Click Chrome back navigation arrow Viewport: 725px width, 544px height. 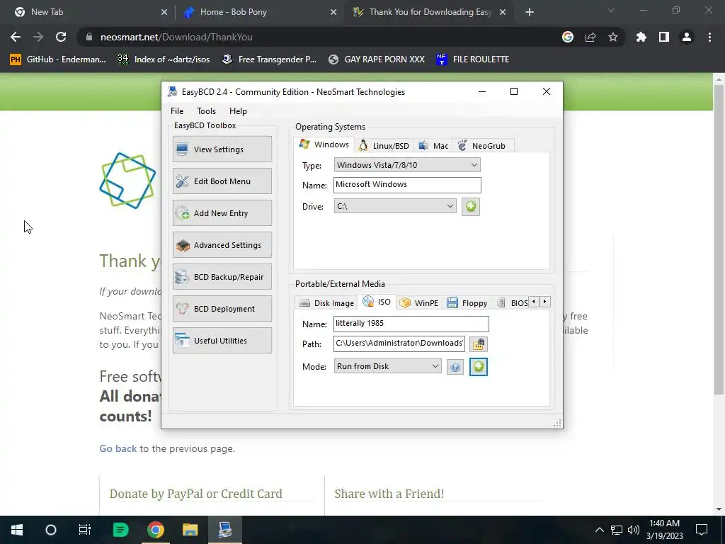16,37
